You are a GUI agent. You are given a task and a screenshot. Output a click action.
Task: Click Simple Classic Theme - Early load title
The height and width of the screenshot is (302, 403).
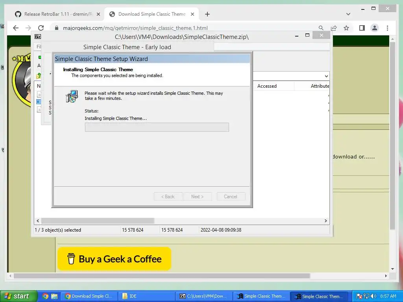(127, 47)
